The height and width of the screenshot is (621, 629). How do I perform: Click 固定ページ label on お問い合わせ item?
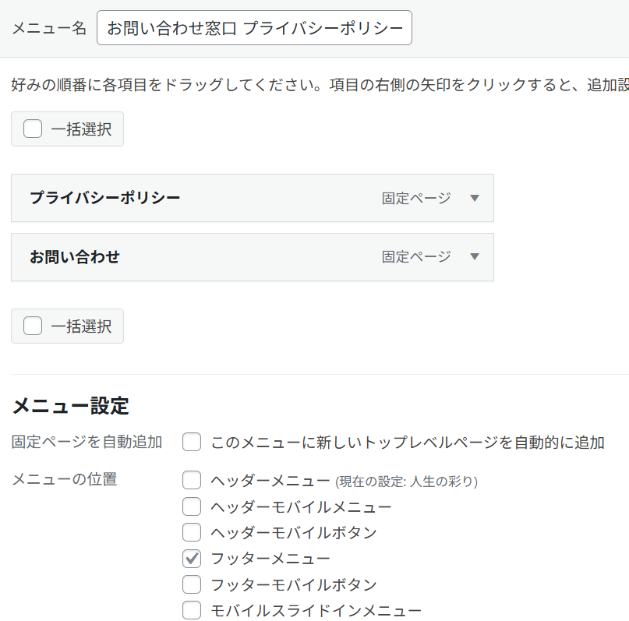(416, 257)
